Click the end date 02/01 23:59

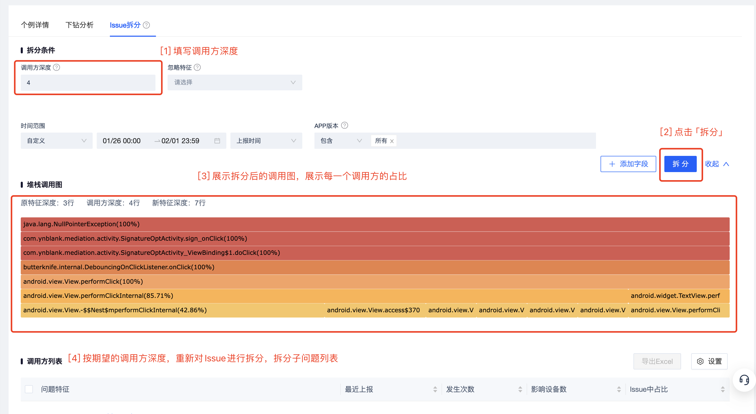181,141
